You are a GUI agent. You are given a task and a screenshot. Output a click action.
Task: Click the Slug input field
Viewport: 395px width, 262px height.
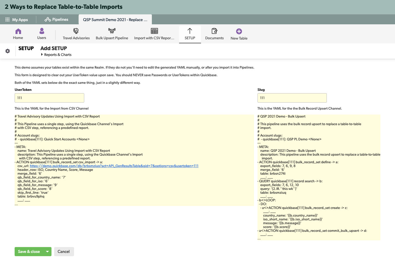(292, 98)
